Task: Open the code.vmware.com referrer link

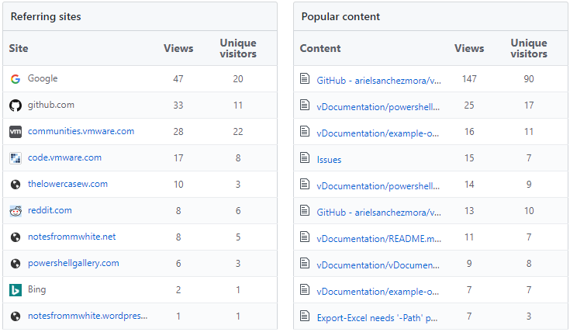Action: 64,157
